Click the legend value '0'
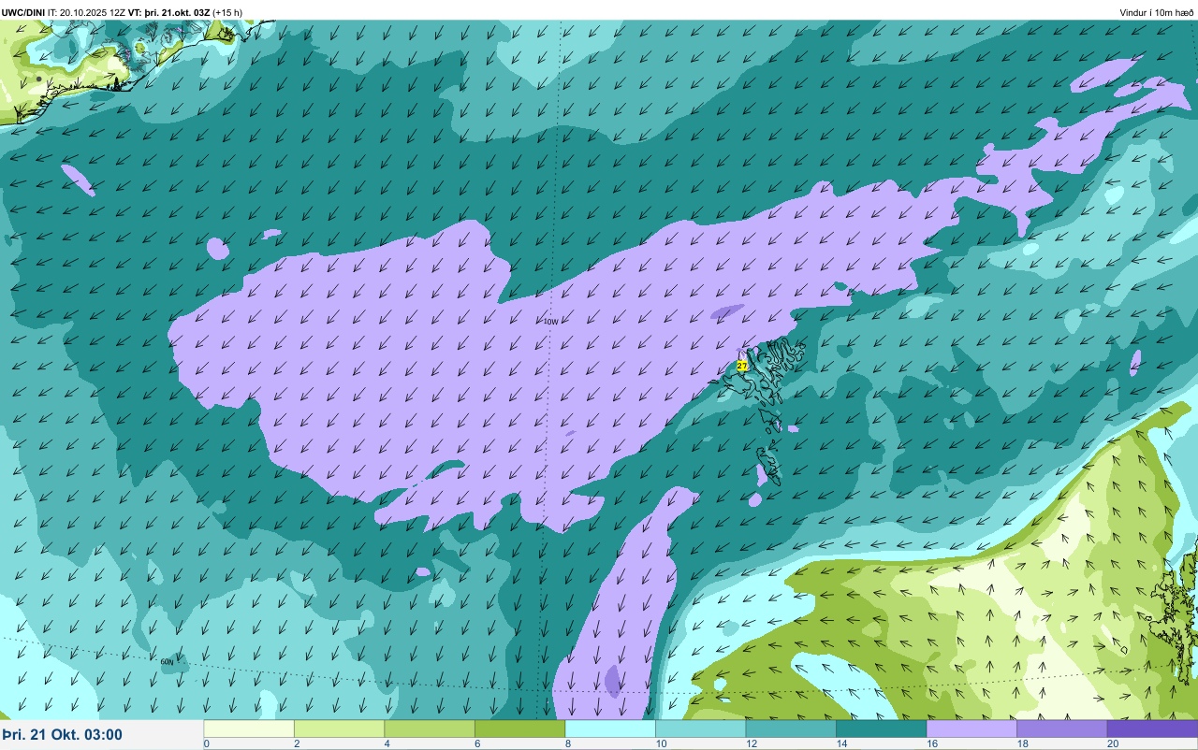The height and width of the screenshot is (750, 1198). coord(206,744)
